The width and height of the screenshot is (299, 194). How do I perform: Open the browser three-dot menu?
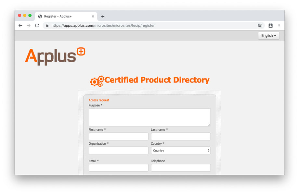pos(279,26)
